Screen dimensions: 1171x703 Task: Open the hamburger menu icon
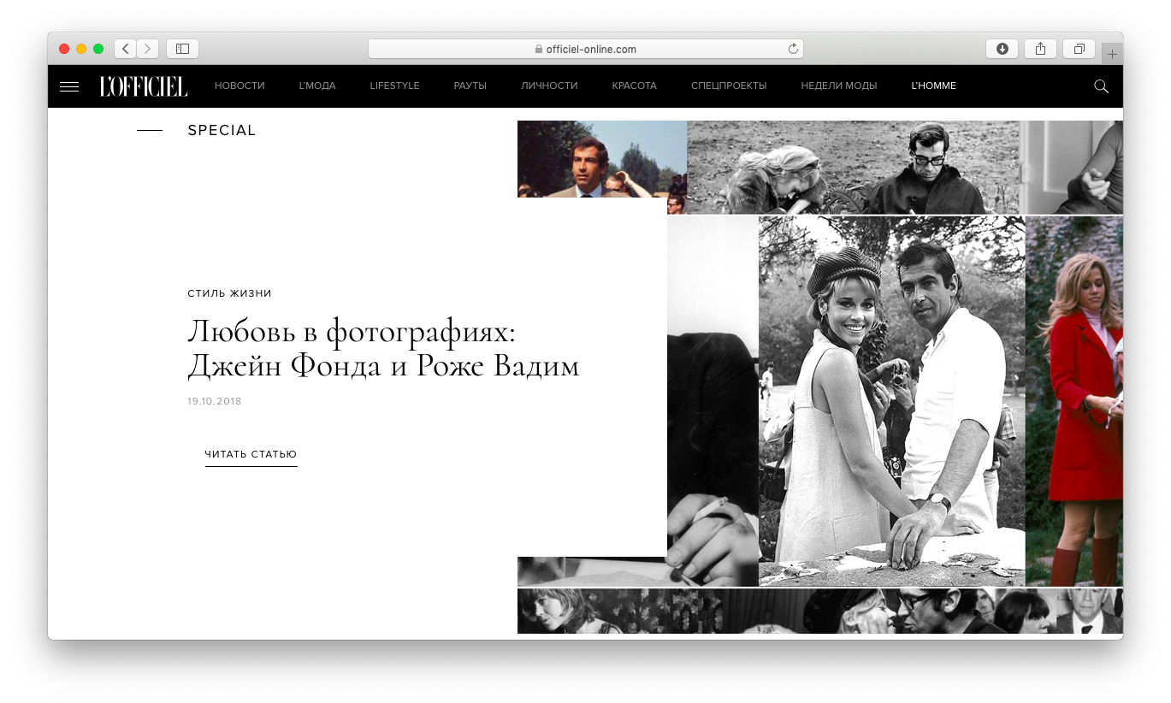[69, 86]
